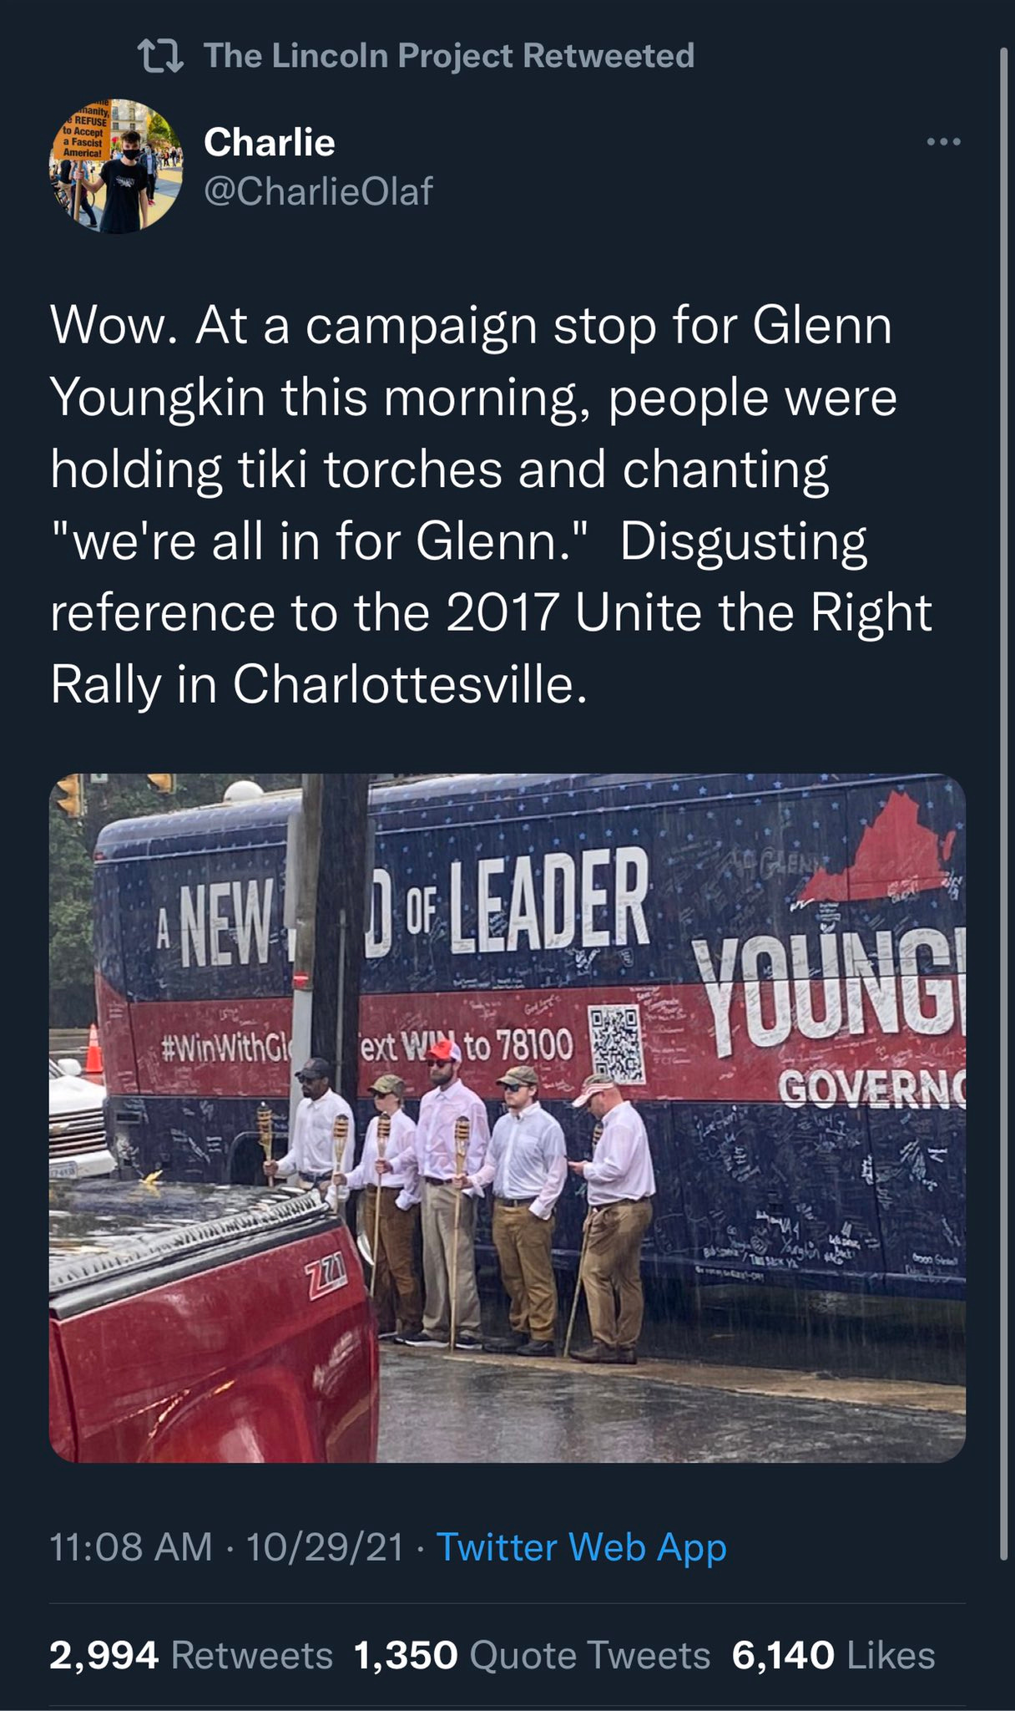Click the 11:08 AM timestamp
1015x1711 pixels.
click(x=131, y=1546)
